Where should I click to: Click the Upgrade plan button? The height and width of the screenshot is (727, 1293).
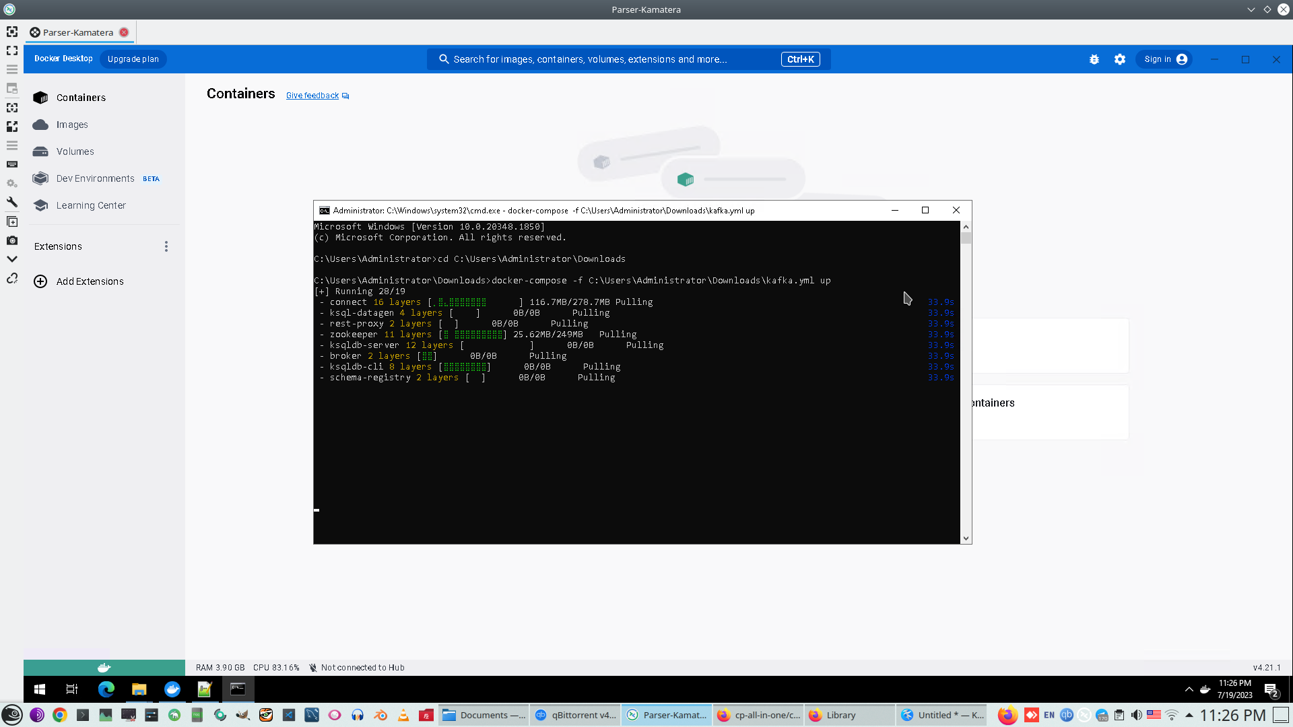coord(133,59)
